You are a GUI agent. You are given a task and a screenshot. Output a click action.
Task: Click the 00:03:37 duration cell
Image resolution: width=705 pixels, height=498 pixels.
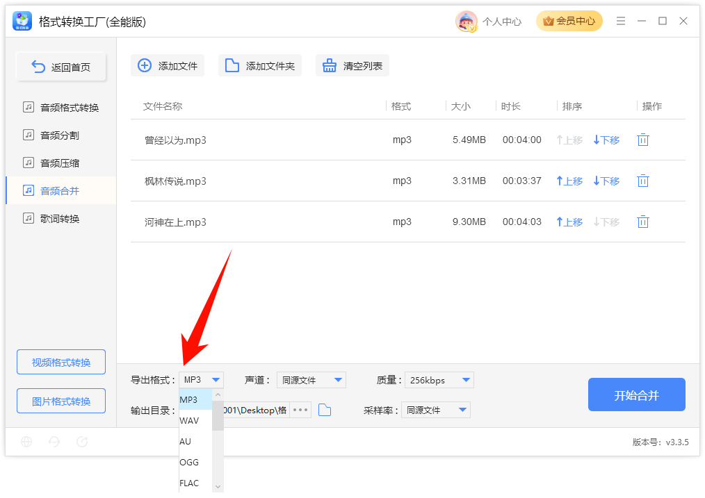522,181
